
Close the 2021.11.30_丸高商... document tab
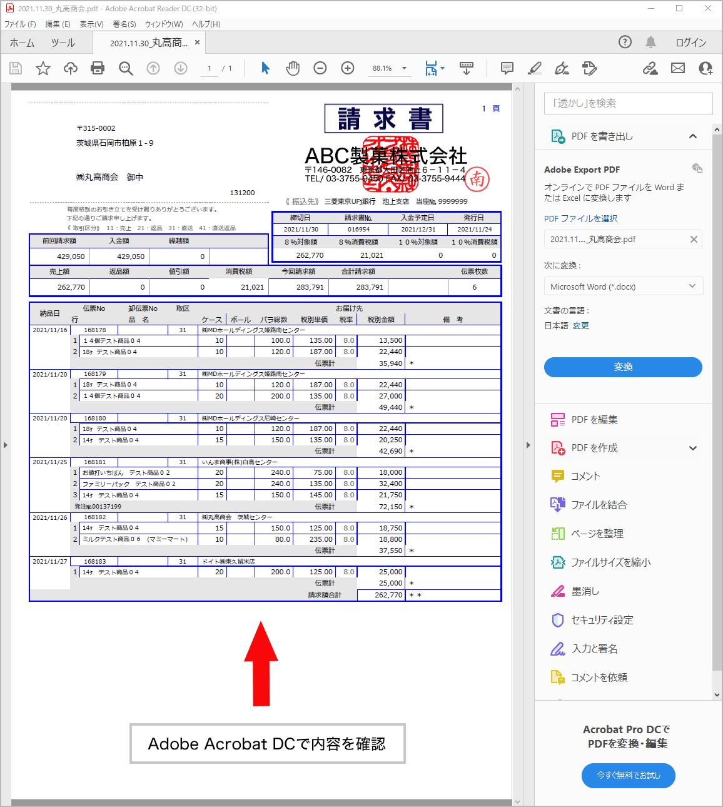pos(198,43)
